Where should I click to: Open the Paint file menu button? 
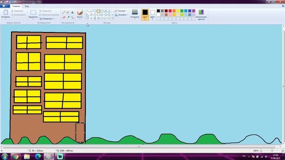pos(5,6)
